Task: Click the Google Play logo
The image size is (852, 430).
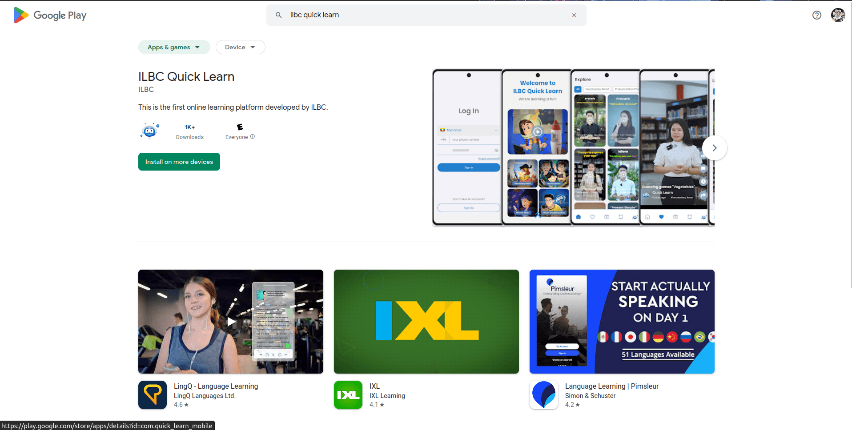Action: tap(50, 15)
